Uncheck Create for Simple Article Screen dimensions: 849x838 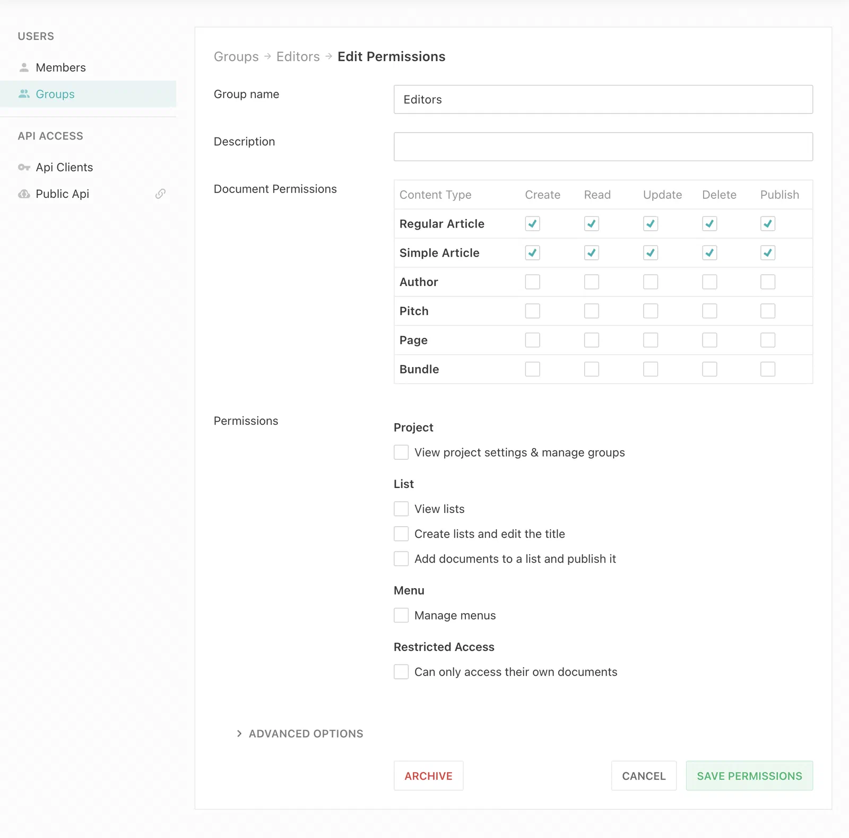point(532,253)
